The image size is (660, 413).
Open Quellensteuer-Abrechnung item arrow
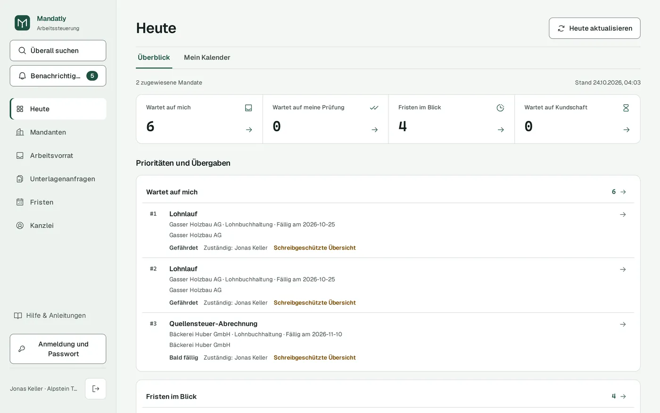pos(623,325)
